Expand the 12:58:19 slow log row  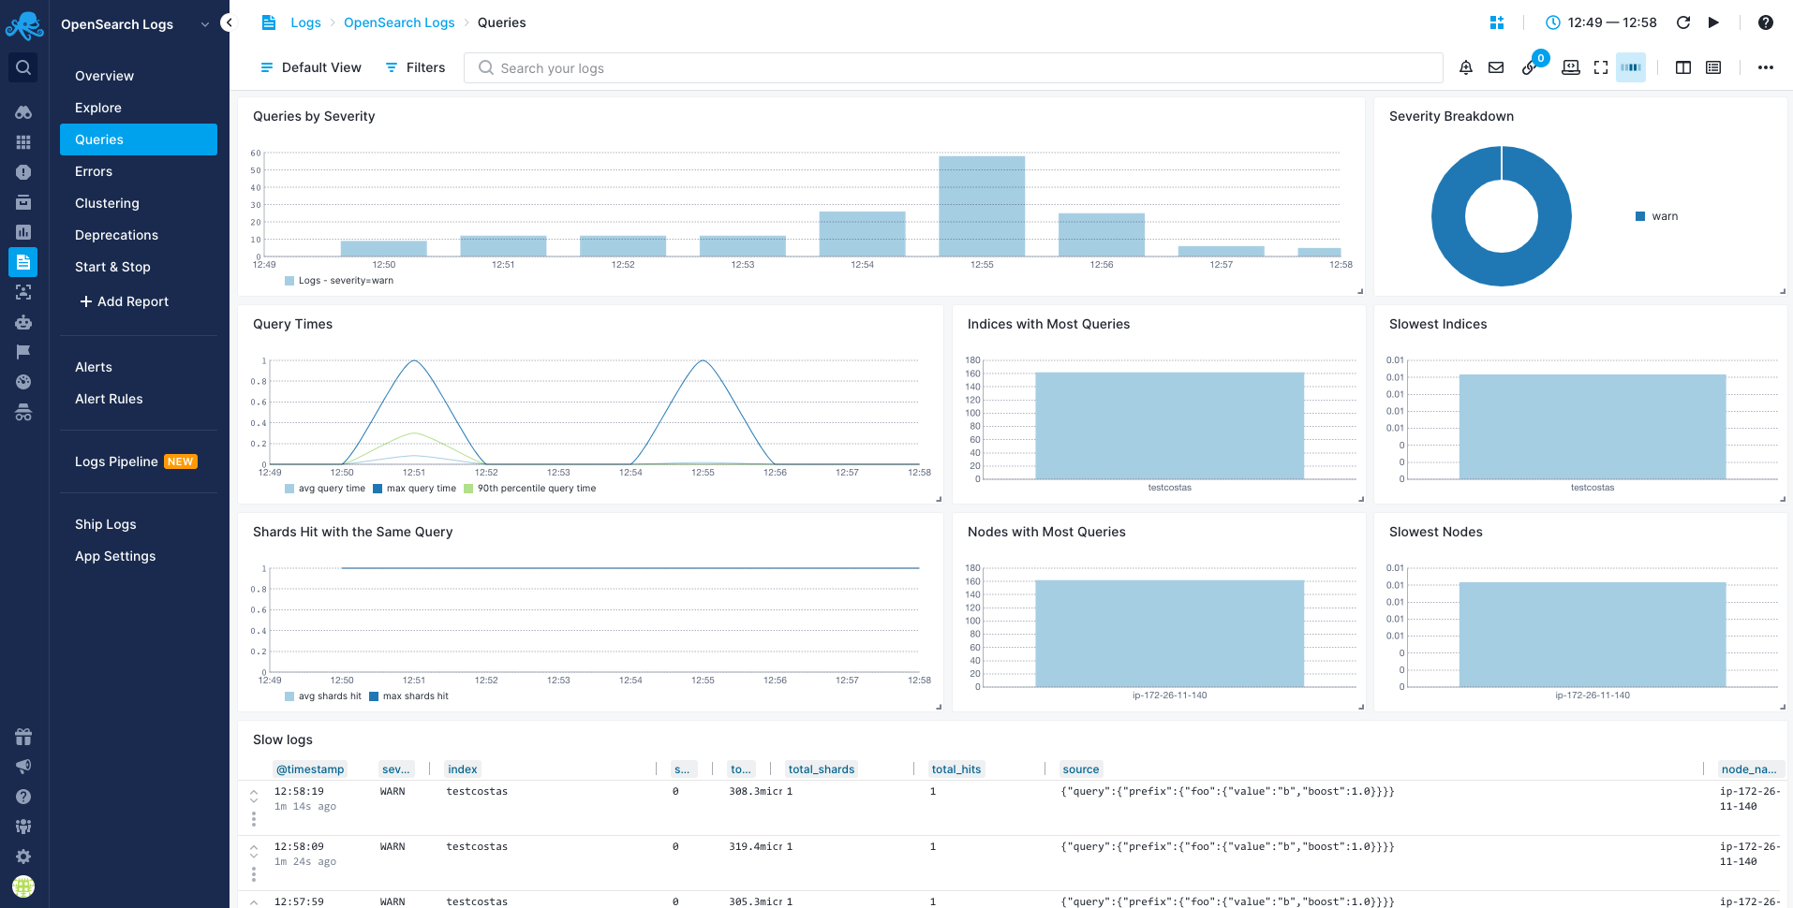click(x=254, y=796)
